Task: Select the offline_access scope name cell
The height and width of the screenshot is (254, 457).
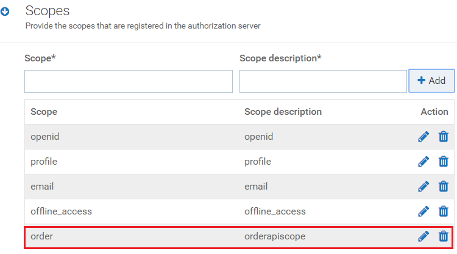Action: pos(61,211)
